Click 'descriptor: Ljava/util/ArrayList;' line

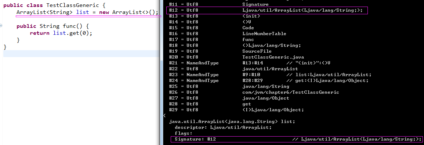point(223,127)
